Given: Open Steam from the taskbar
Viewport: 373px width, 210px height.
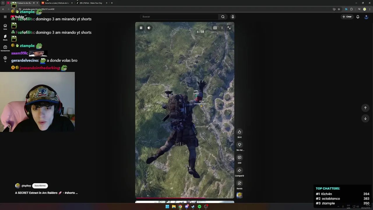Looking at the screenshot, I should tap(193, 206).
